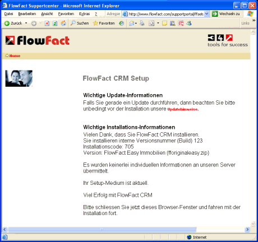This screenshot has height=242, width=258.
Task: Click the Links toolbar label
Action: (x=245, y=24)
